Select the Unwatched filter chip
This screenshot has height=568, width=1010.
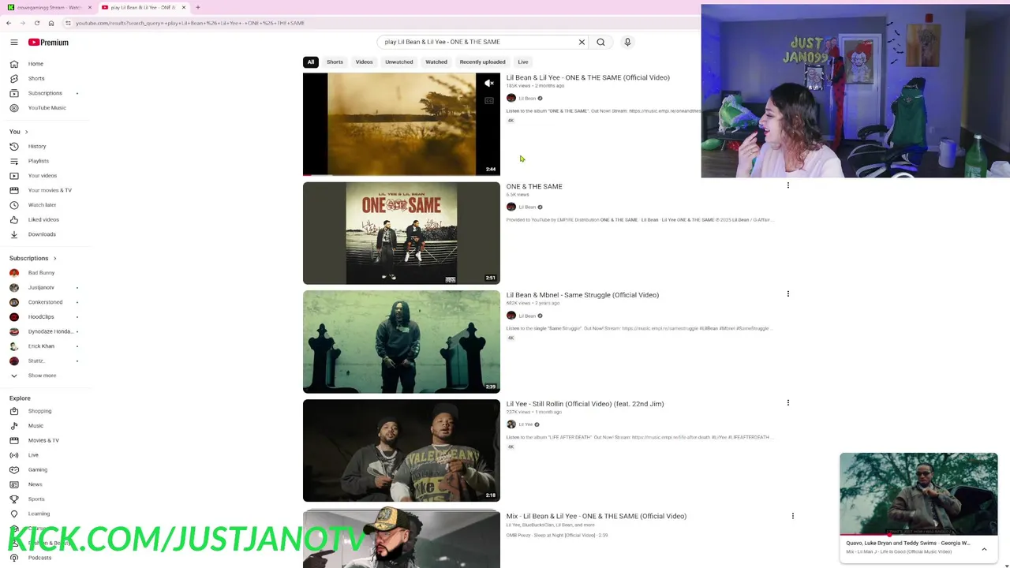point(398,62)
